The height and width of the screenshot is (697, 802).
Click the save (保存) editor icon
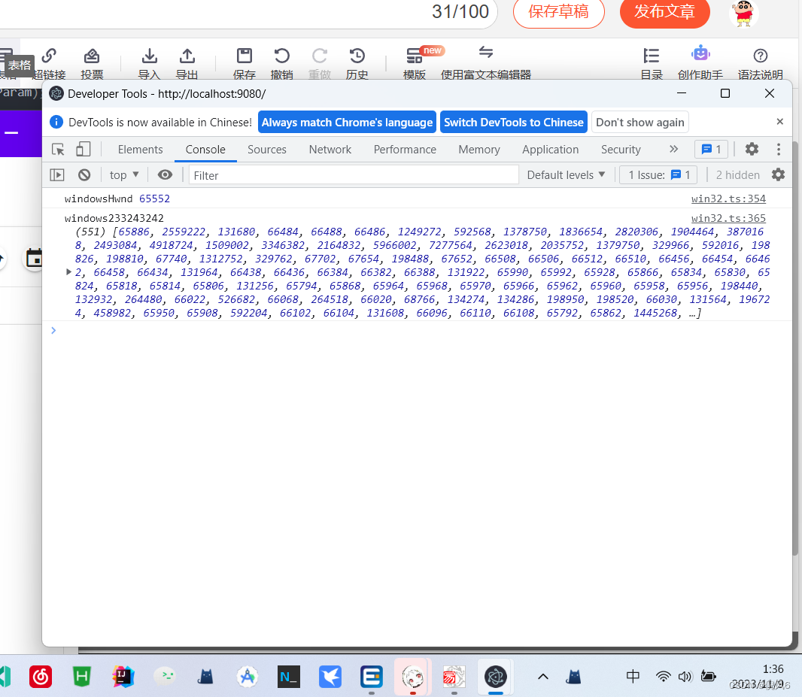[244, 63]
